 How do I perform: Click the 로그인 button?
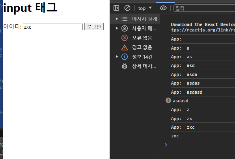tap(94, 27)
